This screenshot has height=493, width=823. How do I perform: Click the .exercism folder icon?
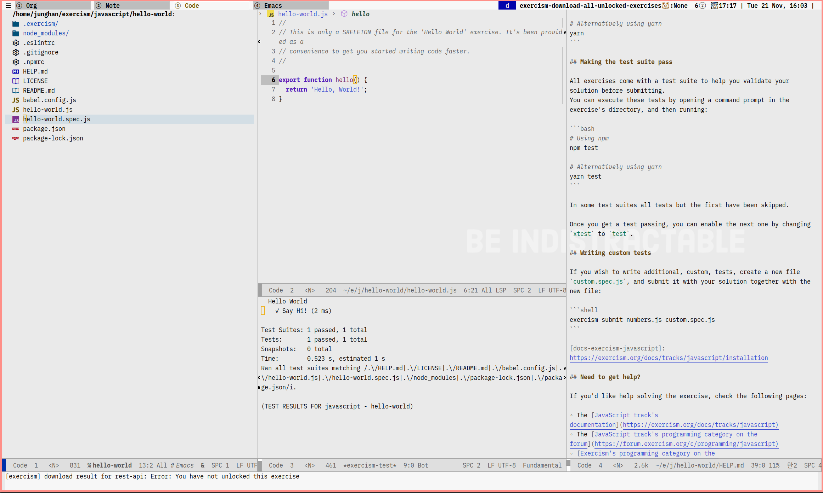tap(16, 24)
